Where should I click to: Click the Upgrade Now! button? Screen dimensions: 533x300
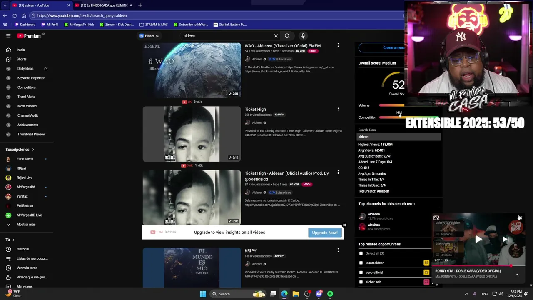pos(325,232)
